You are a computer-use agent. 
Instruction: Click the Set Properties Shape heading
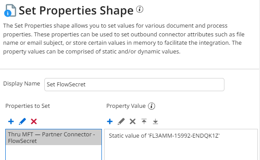[76, 11]
